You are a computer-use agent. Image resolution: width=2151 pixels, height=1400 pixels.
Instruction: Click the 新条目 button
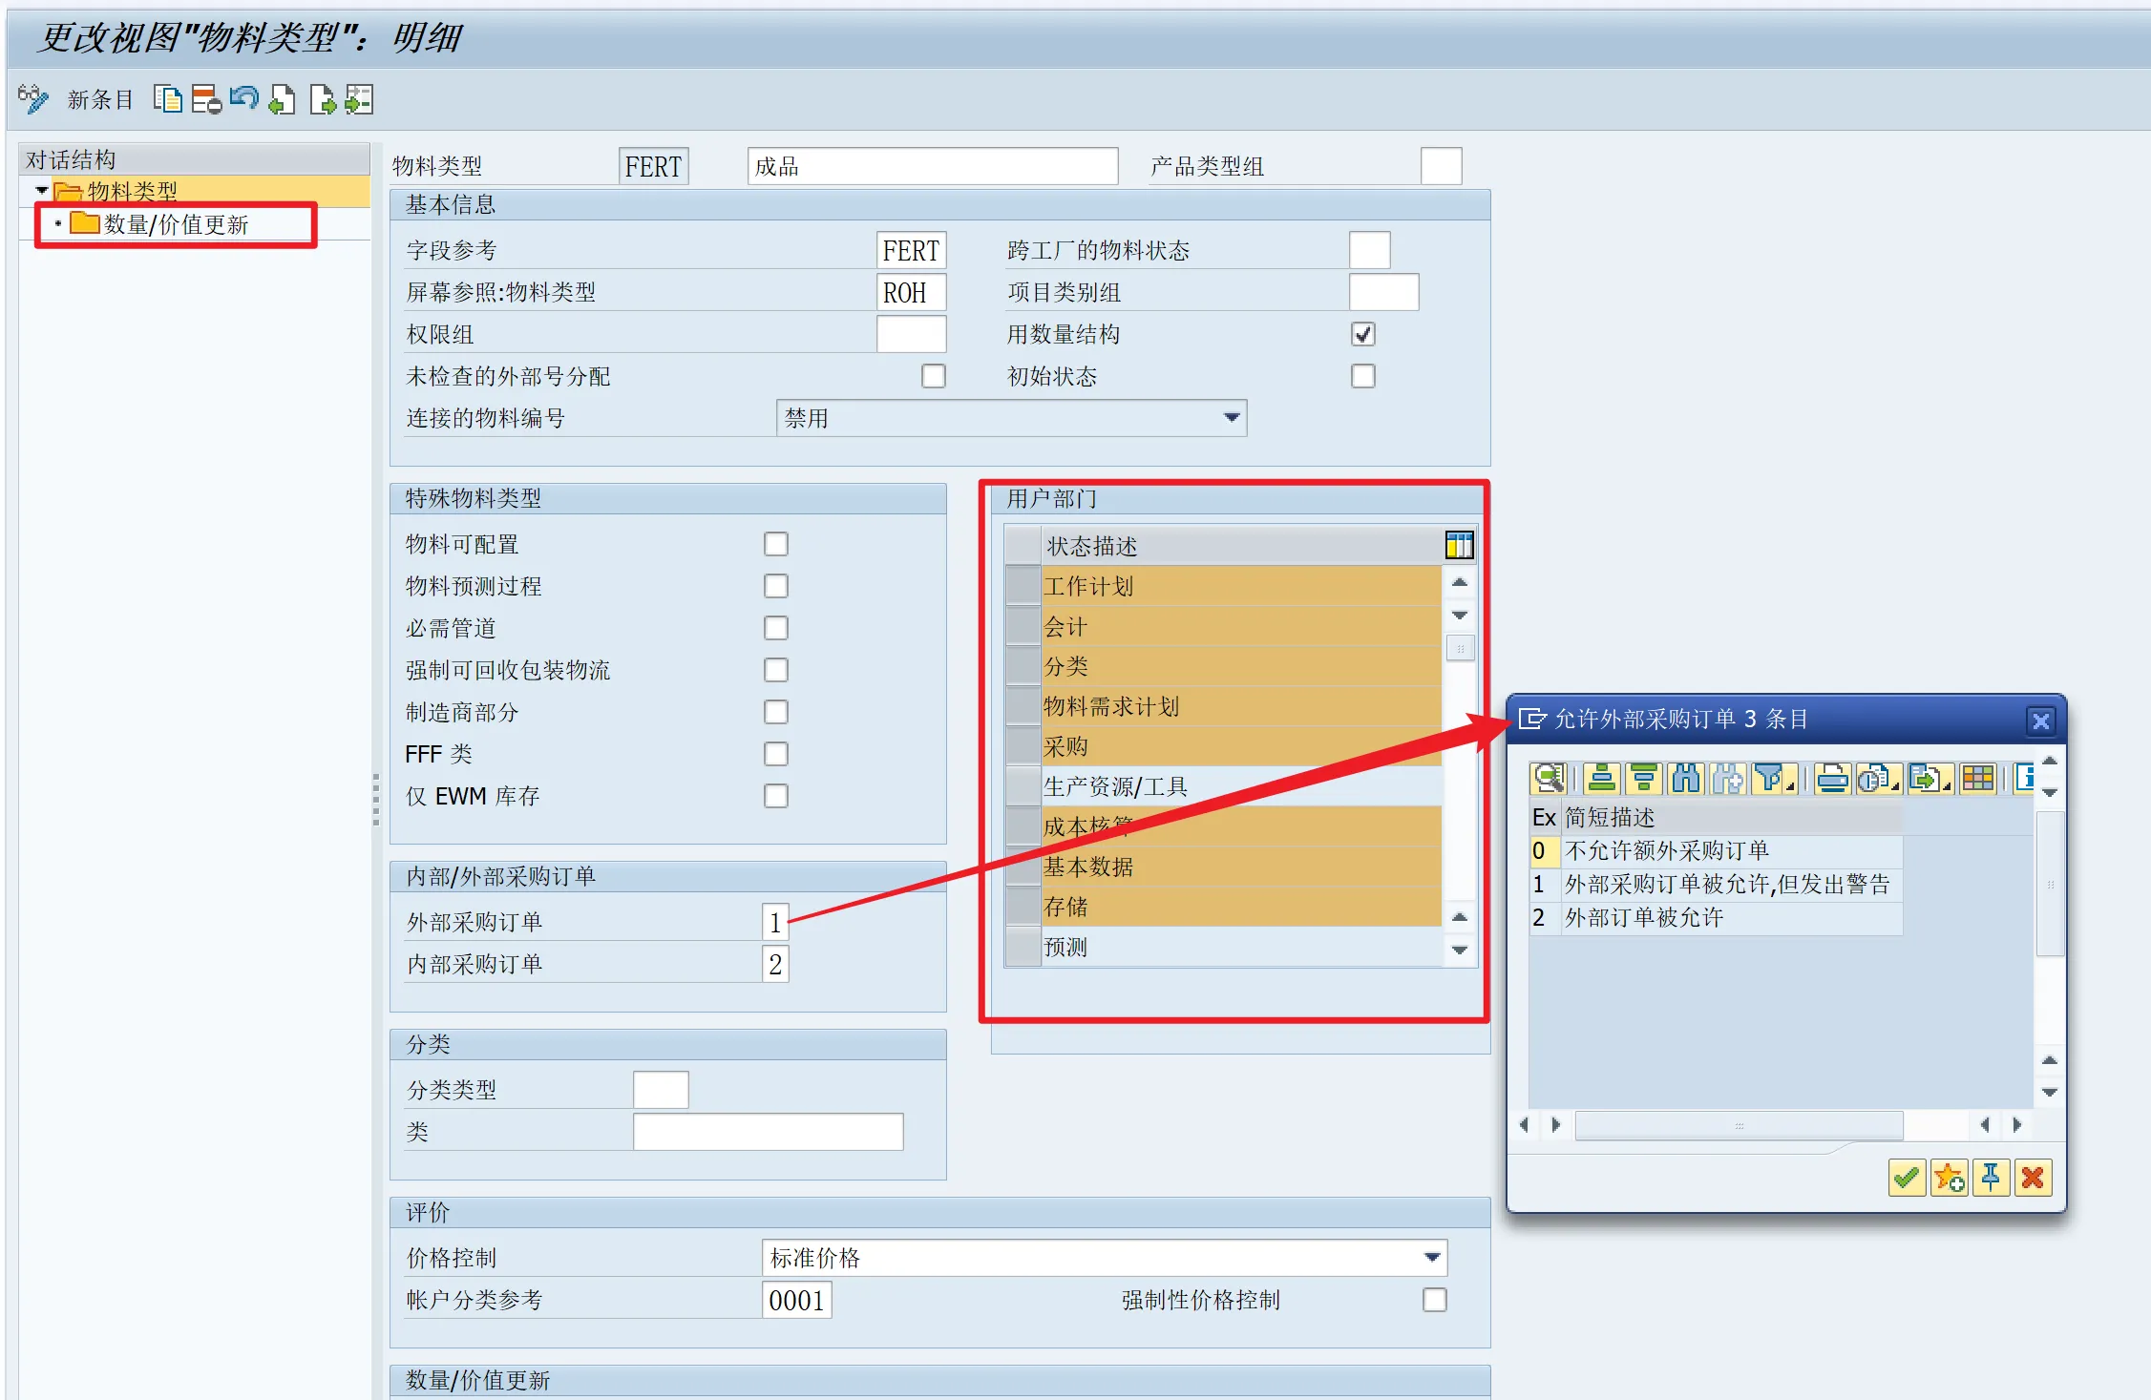(99, 99)
